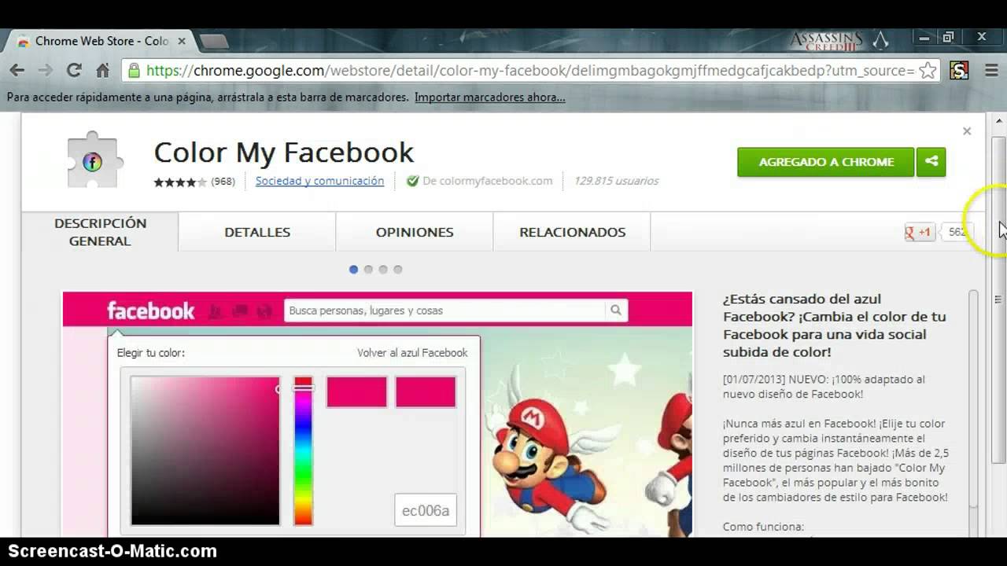Click the rainbow hue slider bar
The width and height of the screenshot is (1007, 566).
[x=303, y=450]
